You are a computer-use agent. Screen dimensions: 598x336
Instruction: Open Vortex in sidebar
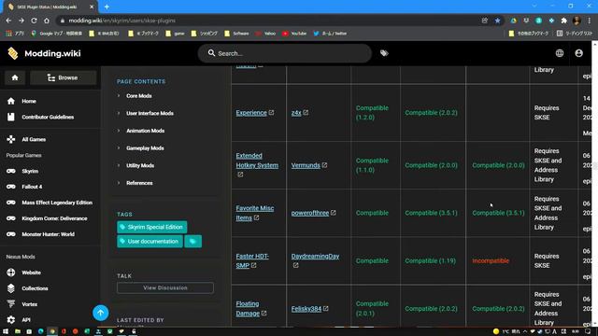pos(29,304)
